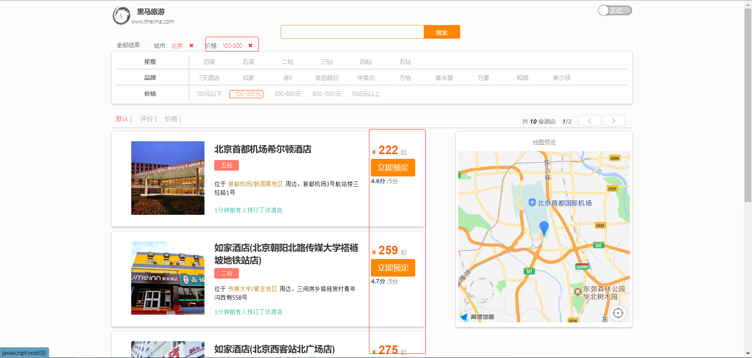The image size is (752, 358).
Task: Click 传媒大学/管庄地区 area link
Action: coord(253,289)
